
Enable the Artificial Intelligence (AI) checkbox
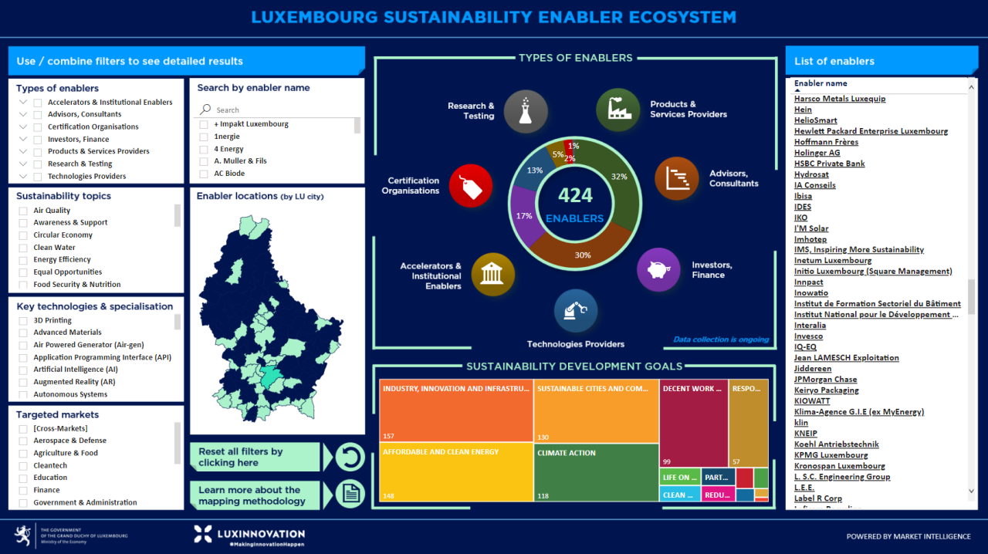(23, 370)
